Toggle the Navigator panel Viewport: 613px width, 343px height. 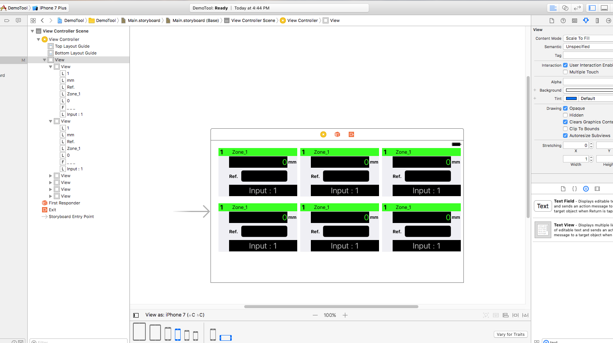[592, 8]
